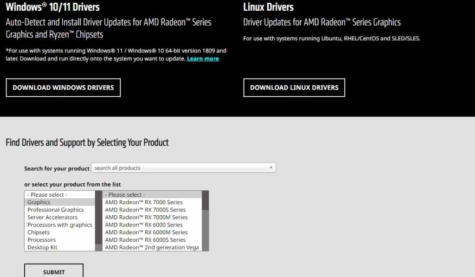Click the Download Linux Drivers button
Viewport: 475px width, 277px height.
coord(294,87)
